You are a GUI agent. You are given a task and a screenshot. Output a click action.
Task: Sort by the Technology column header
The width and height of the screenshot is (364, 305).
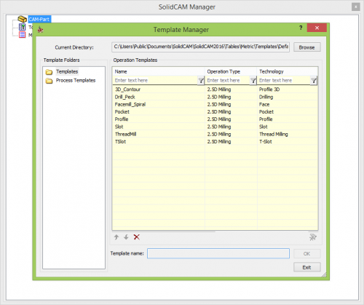pyautogui.click(x=288, y=71)
